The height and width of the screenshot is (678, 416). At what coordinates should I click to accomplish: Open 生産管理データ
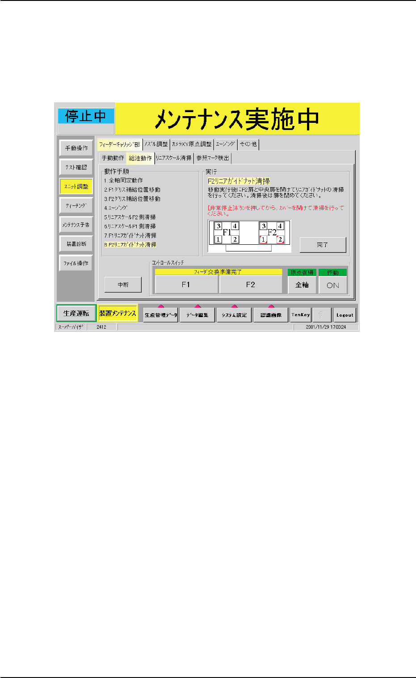[161, 314]
